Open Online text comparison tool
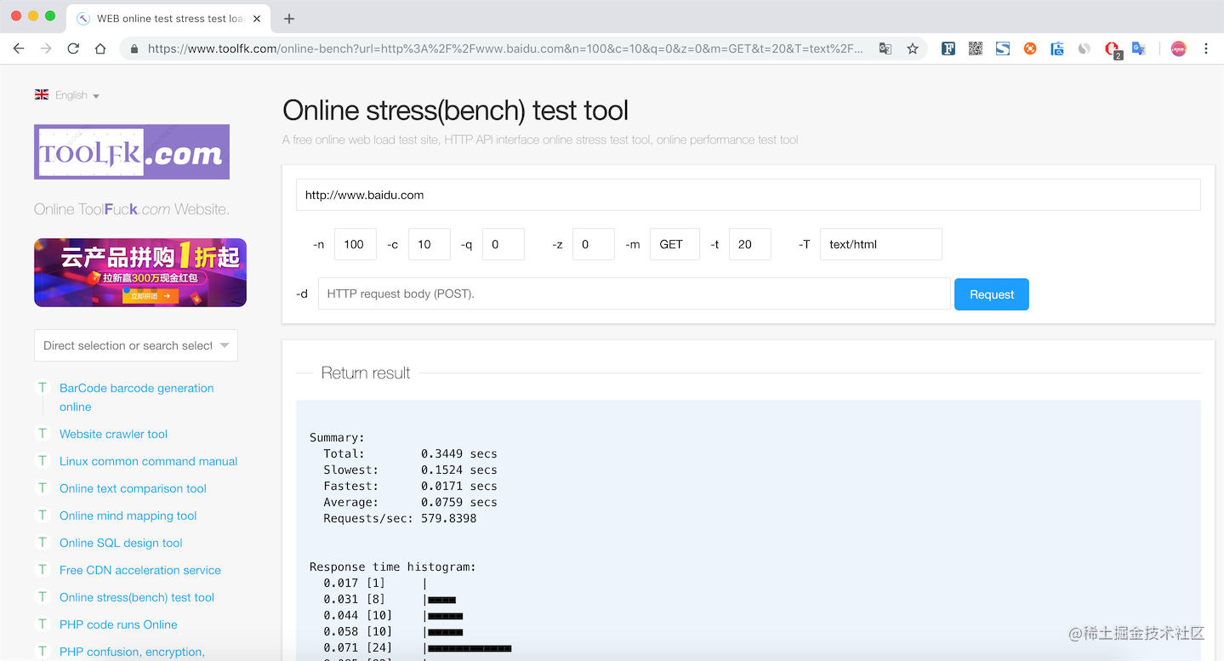The width and height of the screenshot is (1224, 661). (x=133, y=488)
